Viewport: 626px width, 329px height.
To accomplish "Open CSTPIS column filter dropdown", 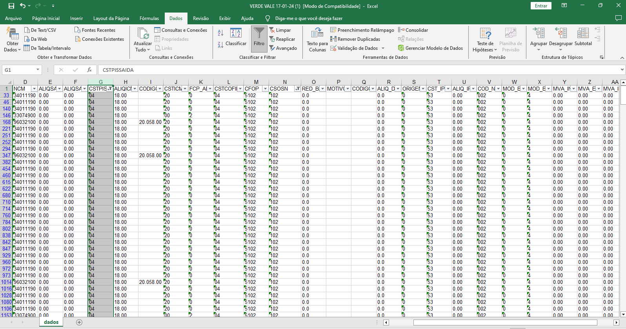I will [x=109, y=89].
